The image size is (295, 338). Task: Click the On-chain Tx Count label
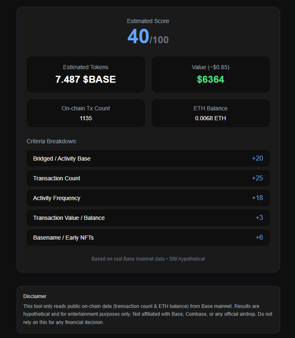[86, 108]
